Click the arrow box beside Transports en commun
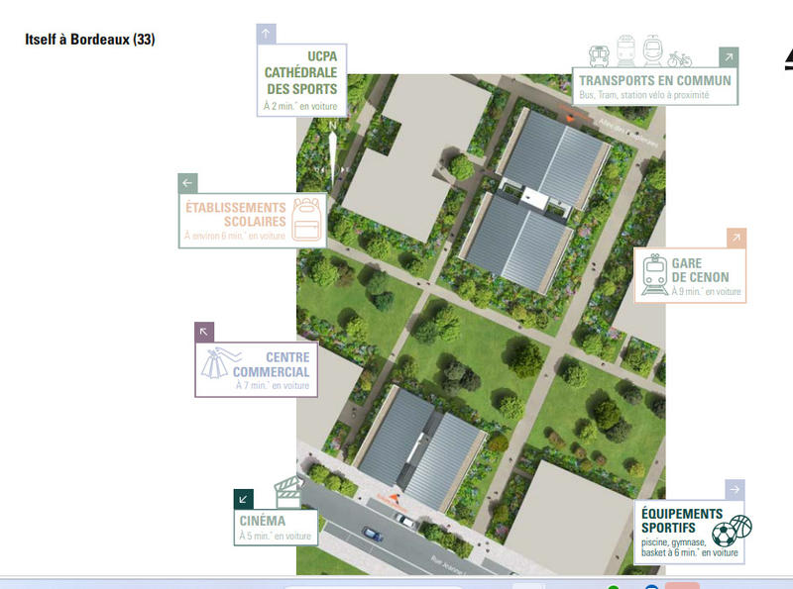 pos(729,57)
